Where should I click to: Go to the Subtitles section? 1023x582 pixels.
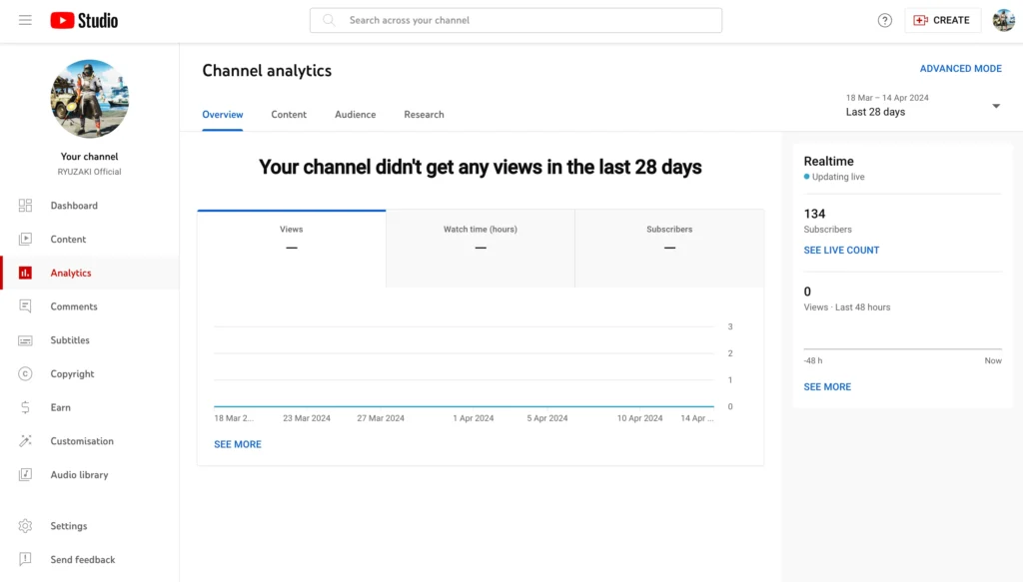tap(70, 339)
